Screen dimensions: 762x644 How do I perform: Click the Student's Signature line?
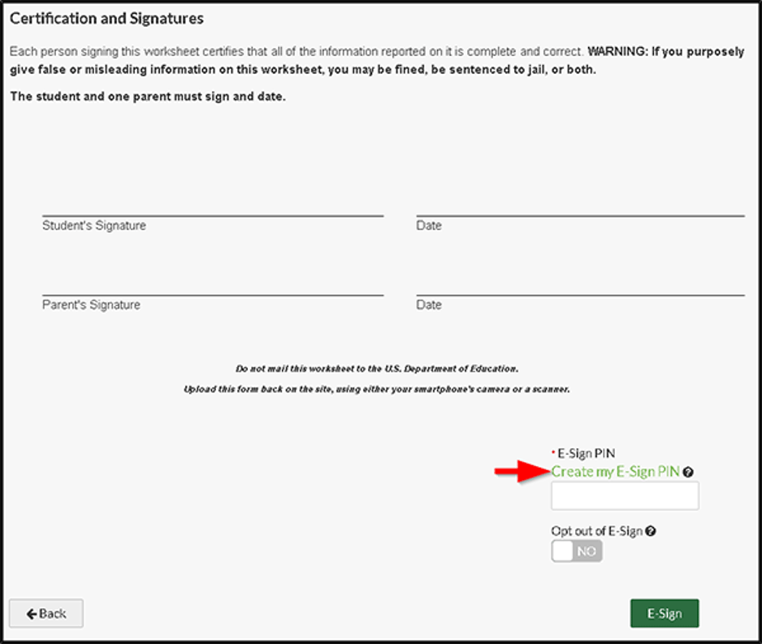click(x=213, y=216)
